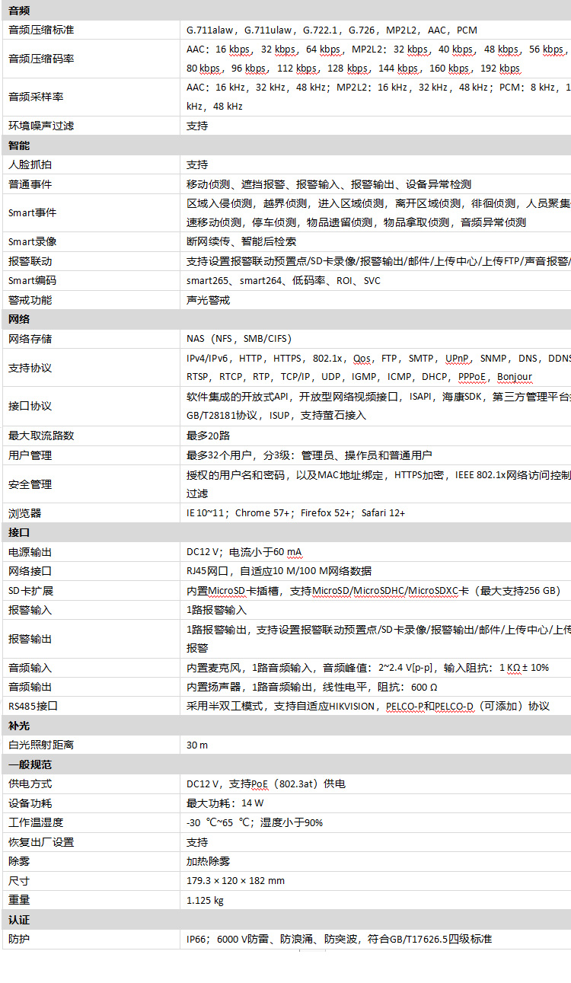Screen dimensions: 571x983
Task: Select the 环境噪声过滤 row label
Action: click(41, 126)
